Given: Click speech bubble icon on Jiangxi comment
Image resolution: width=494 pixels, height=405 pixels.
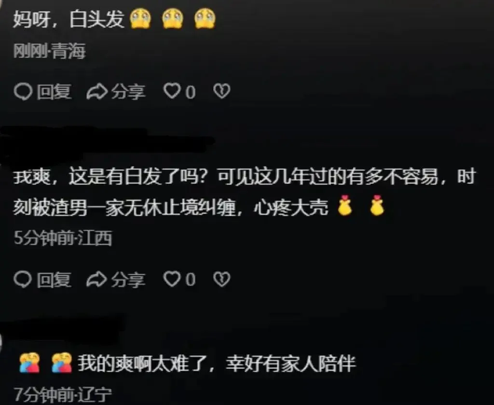Looking at the screenshot, I should (x=23, y=279).
